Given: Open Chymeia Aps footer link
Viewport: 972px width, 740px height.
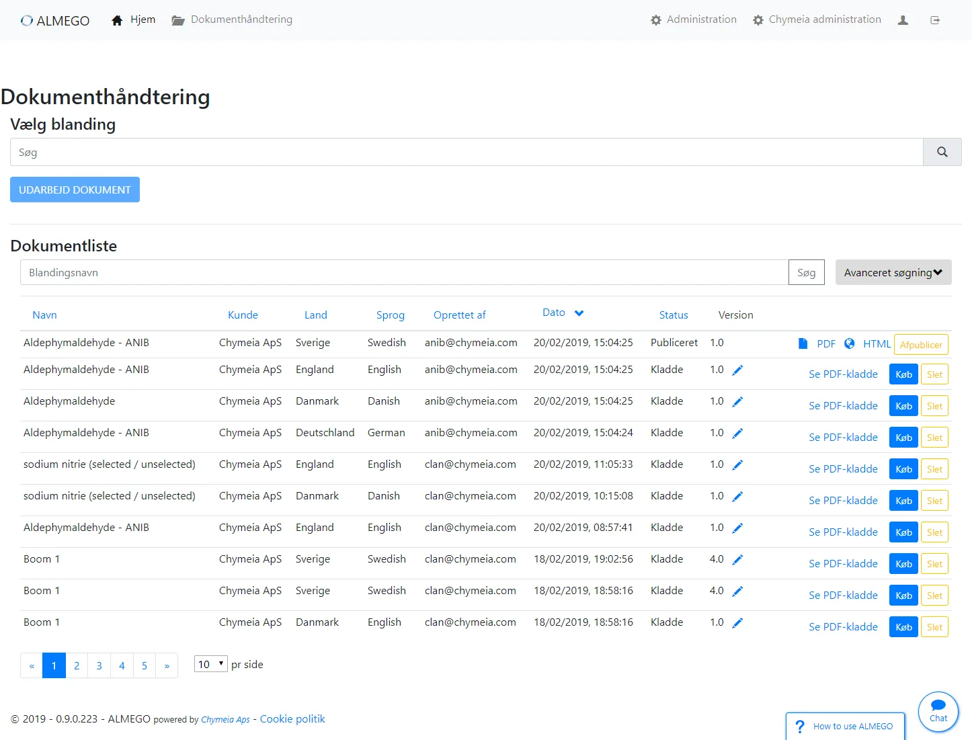Looking at the screenshot, I should coord(225,719).
